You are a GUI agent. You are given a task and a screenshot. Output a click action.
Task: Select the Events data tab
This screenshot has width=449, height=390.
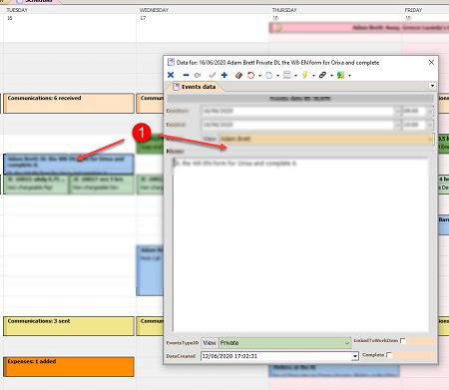(195, 87)
